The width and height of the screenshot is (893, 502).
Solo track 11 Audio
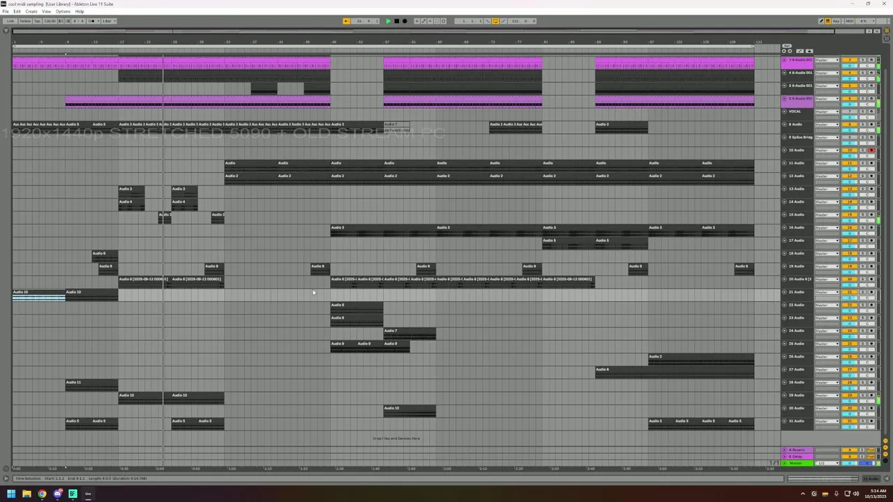(x=862, y=163)
